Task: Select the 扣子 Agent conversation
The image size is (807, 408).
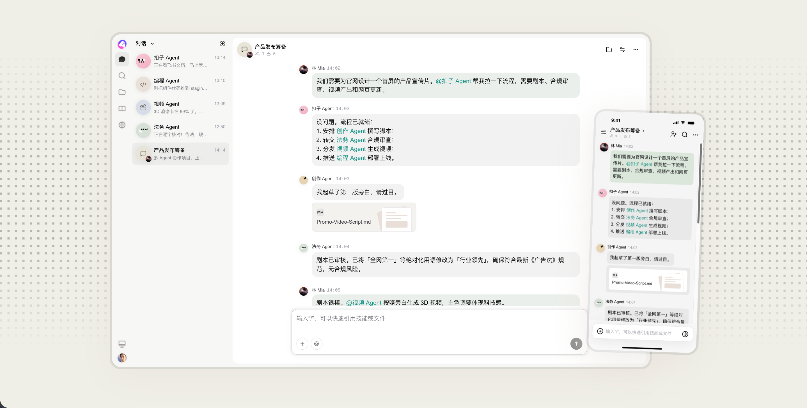Action: (180, 61)
